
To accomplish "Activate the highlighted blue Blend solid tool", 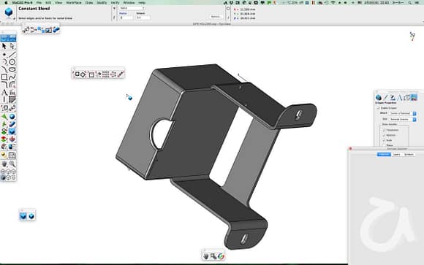I will (12, 131).
